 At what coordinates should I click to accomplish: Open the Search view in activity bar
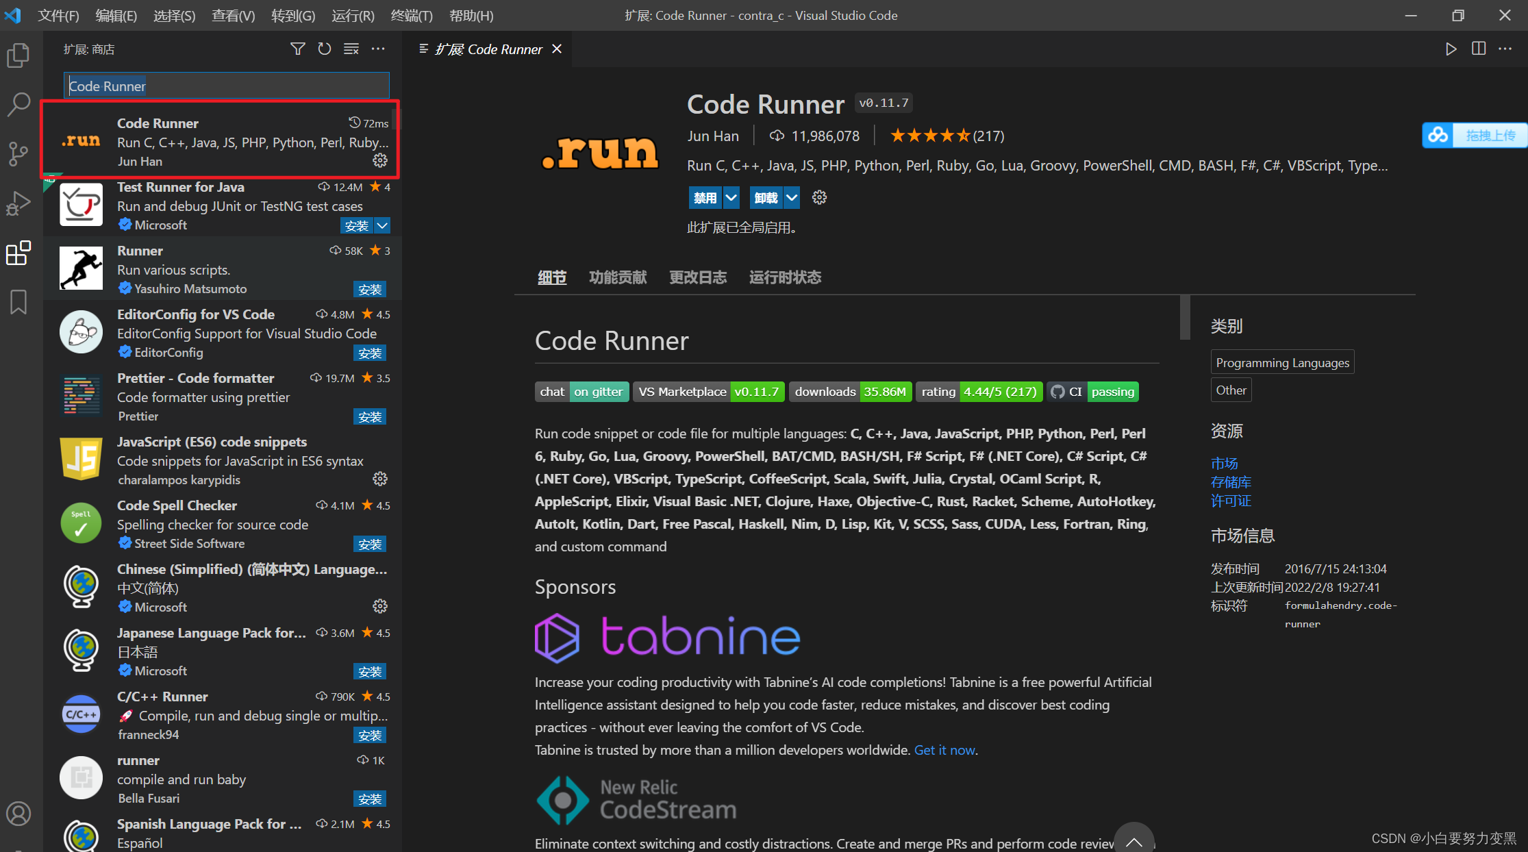click(x=18, y=104)
